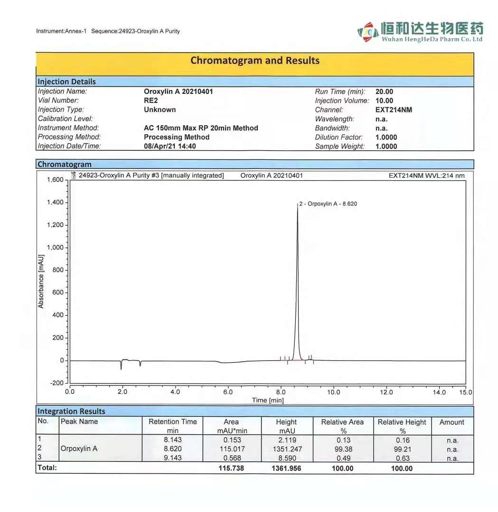498x512 pixels.
Task: Click the peak label '2 - Orpoxylin A - 8.620'
Action: (328, 203)
